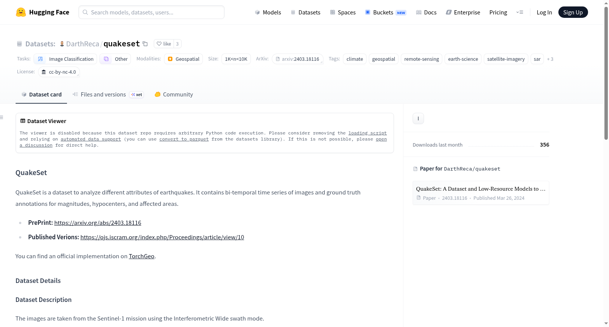609x327 pixels.
Task: Click the Hugging Face logo icon
Action: [x=21, y=12]
